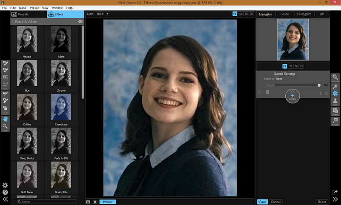Click the Add Filter button
The width and height of the screenshot is (341, 205).
tap(292, 96)
